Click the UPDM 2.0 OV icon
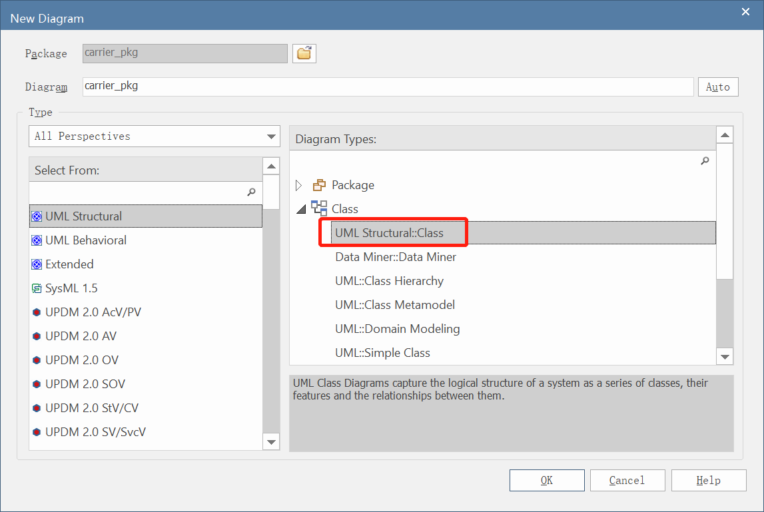The height and width of the screenshot is (512, 764). tap(37, 360)
